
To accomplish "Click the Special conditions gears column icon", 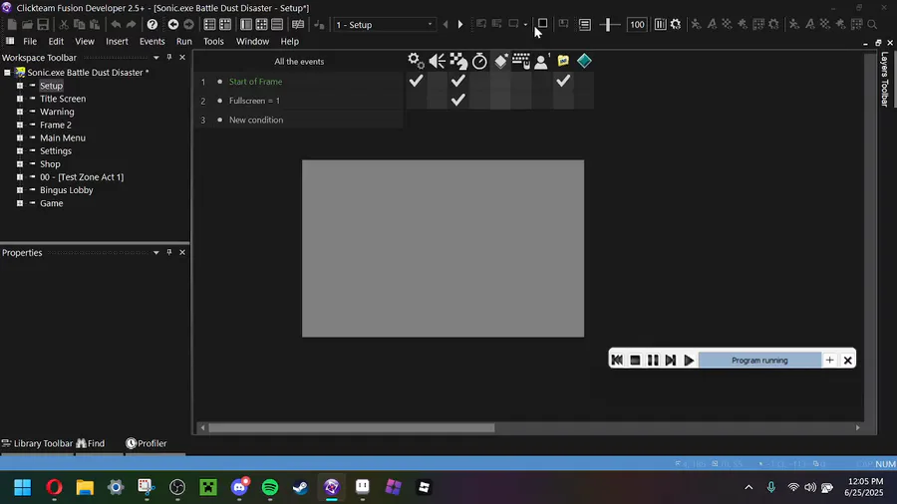I will tap(416, 61).
